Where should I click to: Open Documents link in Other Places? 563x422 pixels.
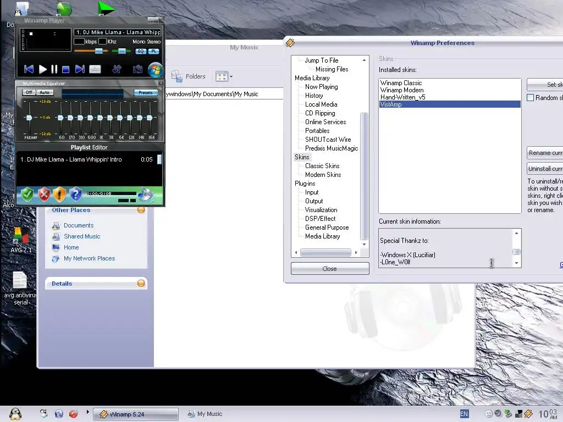pyautogui.click(x=79, y=225)
